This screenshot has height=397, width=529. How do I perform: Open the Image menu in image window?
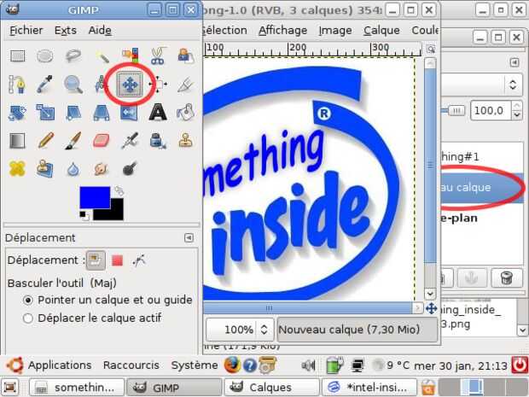335,30
